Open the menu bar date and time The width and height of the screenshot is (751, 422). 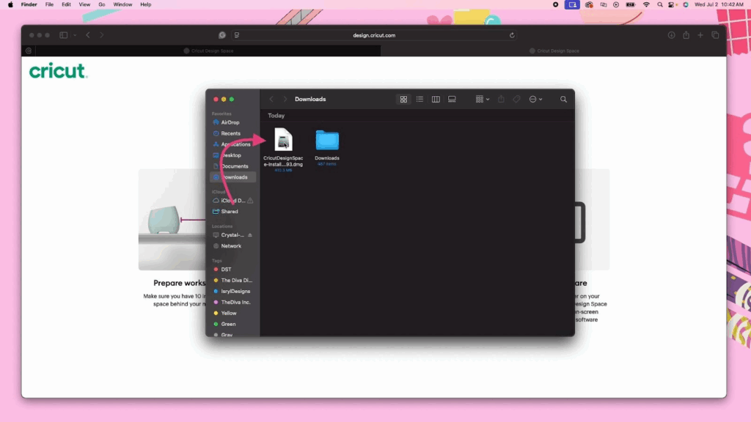[719, 4]
